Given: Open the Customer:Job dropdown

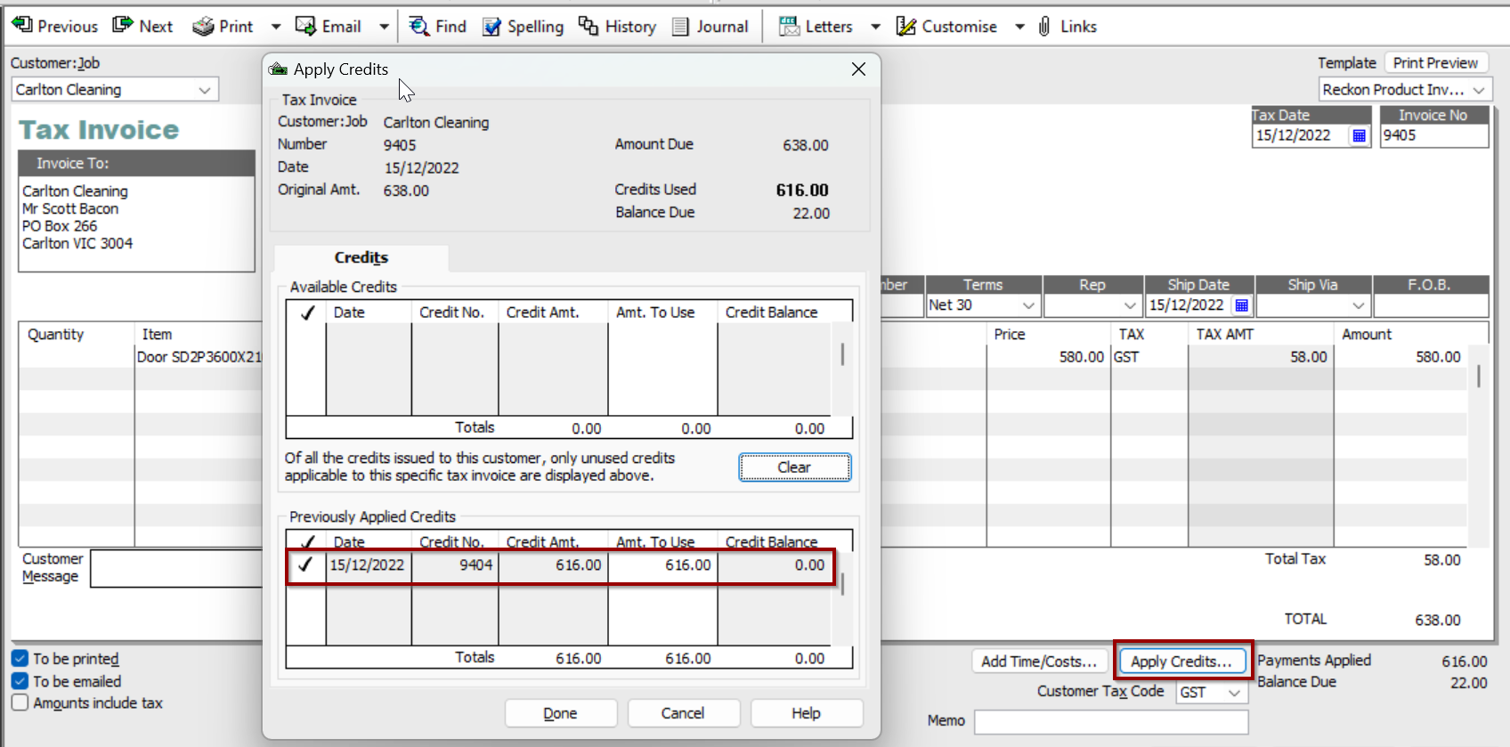Looking at the screenshot, I should (205, 90).
